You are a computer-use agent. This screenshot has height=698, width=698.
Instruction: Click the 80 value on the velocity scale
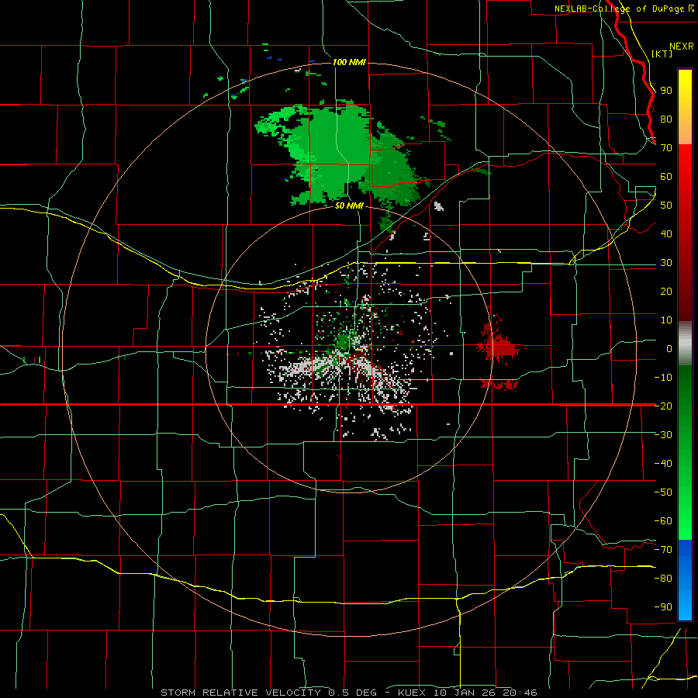pyautogui.click(x=666, y=119)
